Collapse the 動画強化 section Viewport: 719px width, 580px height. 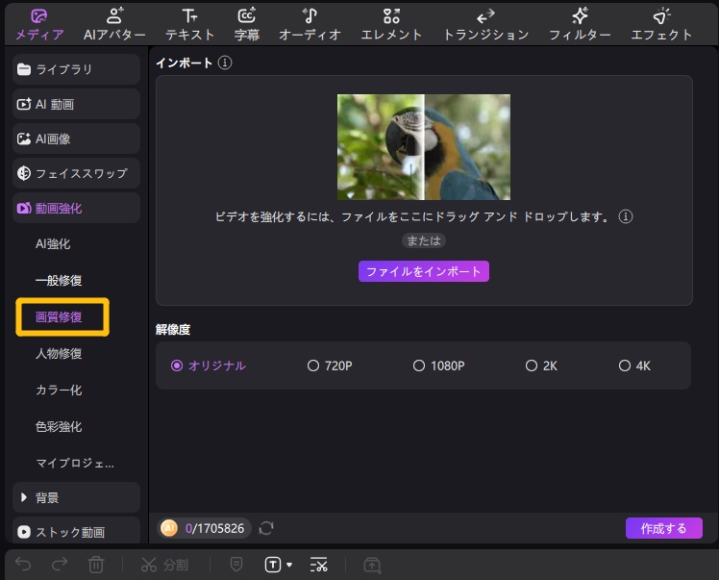pos(77,208)
